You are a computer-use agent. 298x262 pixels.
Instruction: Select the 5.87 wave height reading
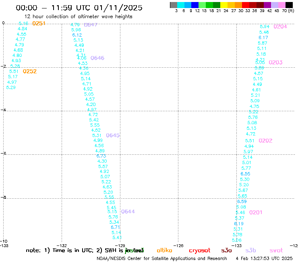click(263, 43)
